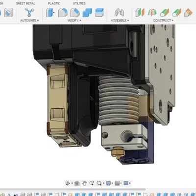The image size is (196, 196).
Task: Click the second green cylinder Construct icon
Action: [x=177, y=13]
